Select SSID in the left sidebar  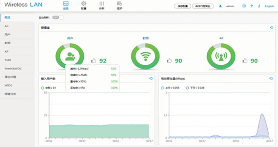[17, 60]
